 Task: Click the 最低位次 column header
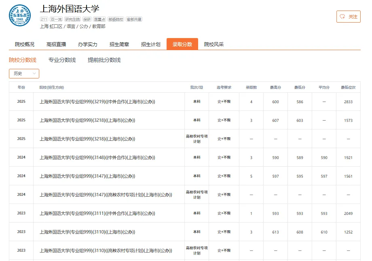348,87
